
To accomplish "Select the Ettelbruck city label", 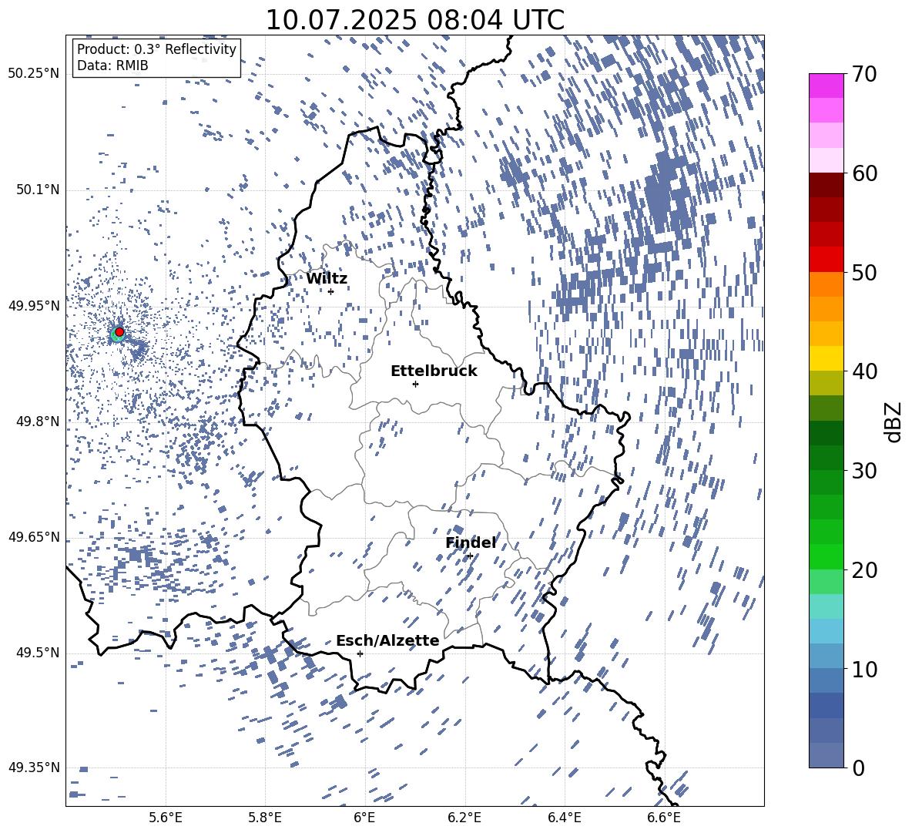I will click(434, 371).
